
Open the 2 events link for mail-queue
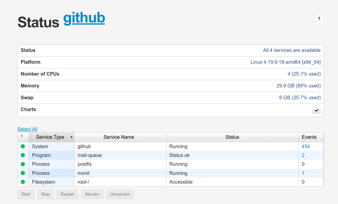[x=303, y=155]
